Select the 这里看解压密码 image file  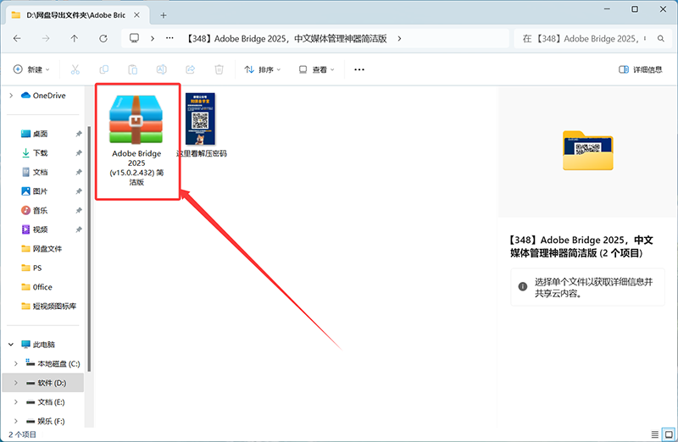tap(201, 124)
